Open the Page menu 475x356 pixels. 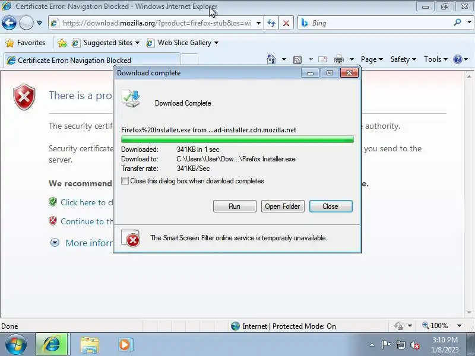[372, 59]
